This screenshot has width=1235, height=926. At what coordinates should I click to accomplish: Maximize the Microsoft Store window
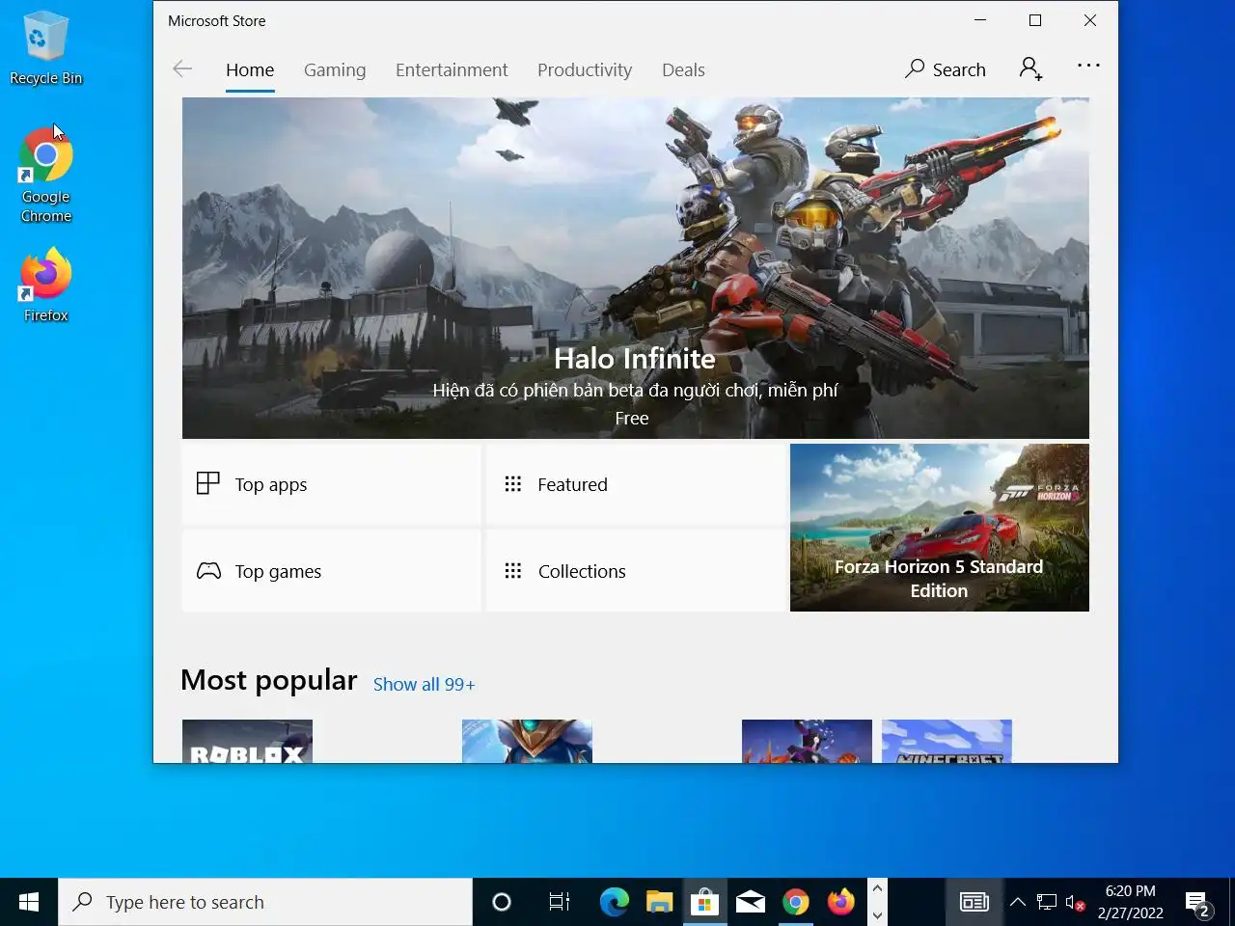pos(1035,20)
